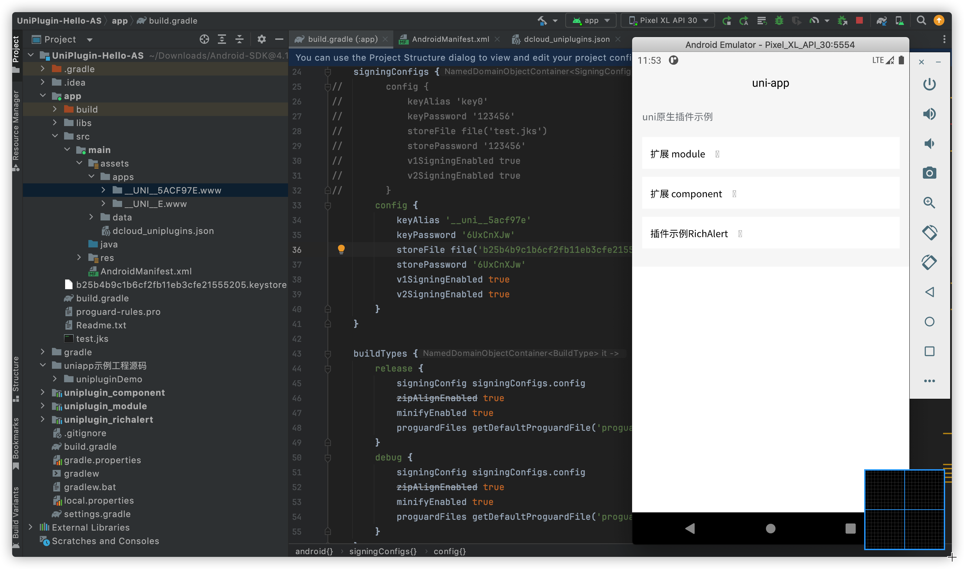The image size is (964, 569).
Task: Click the orange IDE update arrow icon
Action: [x=939, y=20]
